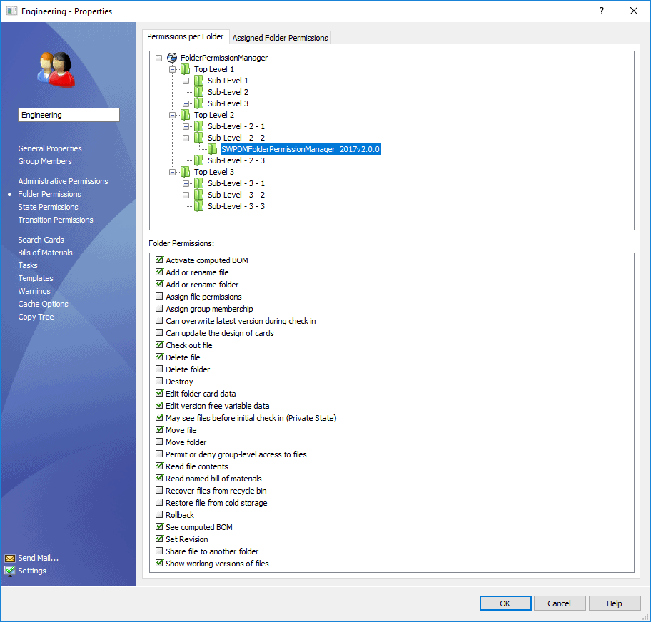Viewport: 651px width, 622px height.
Task: Click the Sub-Level - 2 - 2 folder icon
Action: (199, 138)
